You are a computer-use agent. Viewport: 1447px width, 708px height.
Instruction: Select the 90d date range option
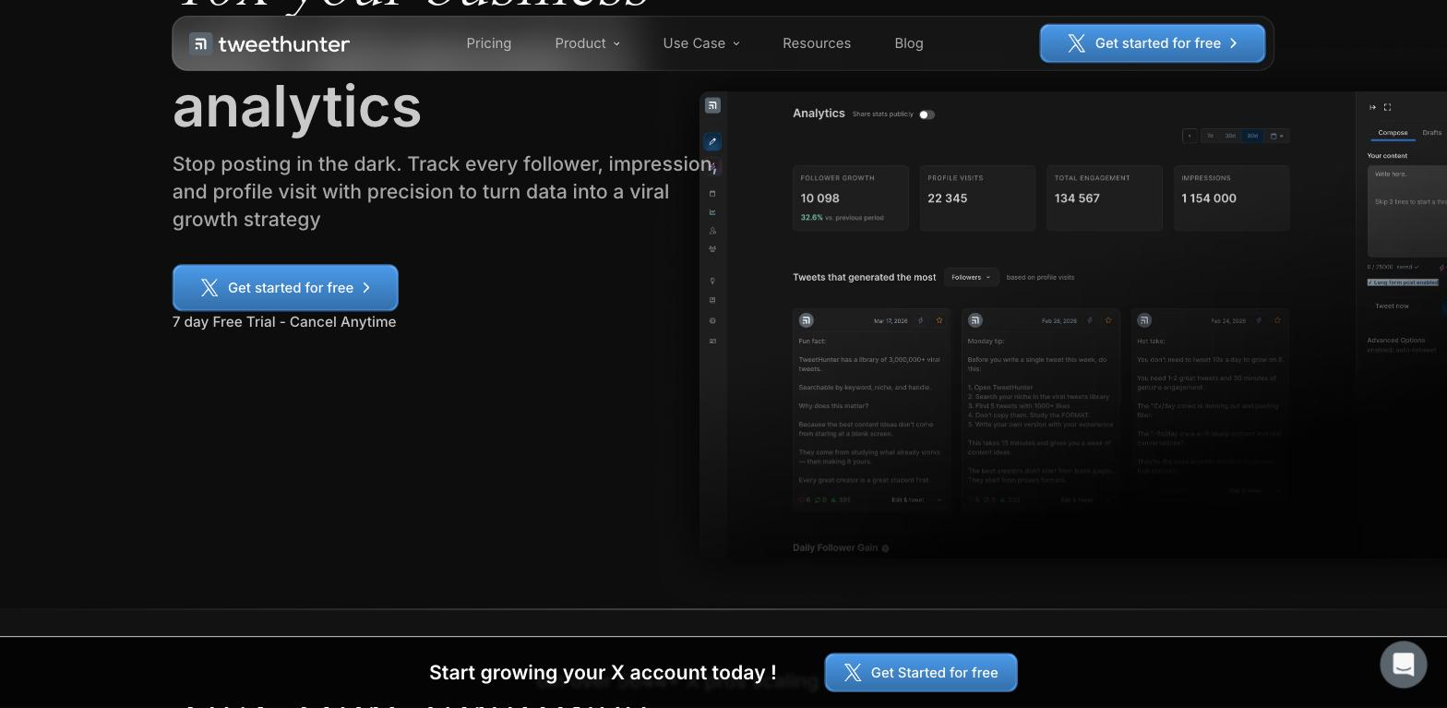tap(1252, 136)
